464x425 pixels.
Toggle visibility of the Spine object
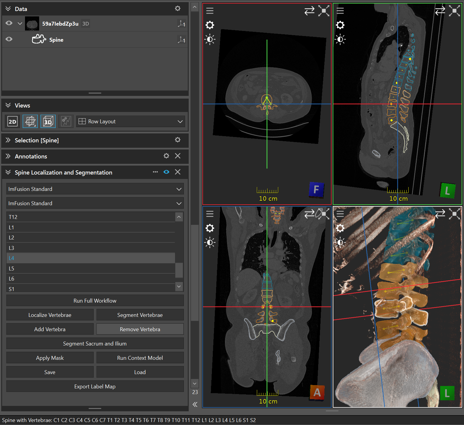9,39
